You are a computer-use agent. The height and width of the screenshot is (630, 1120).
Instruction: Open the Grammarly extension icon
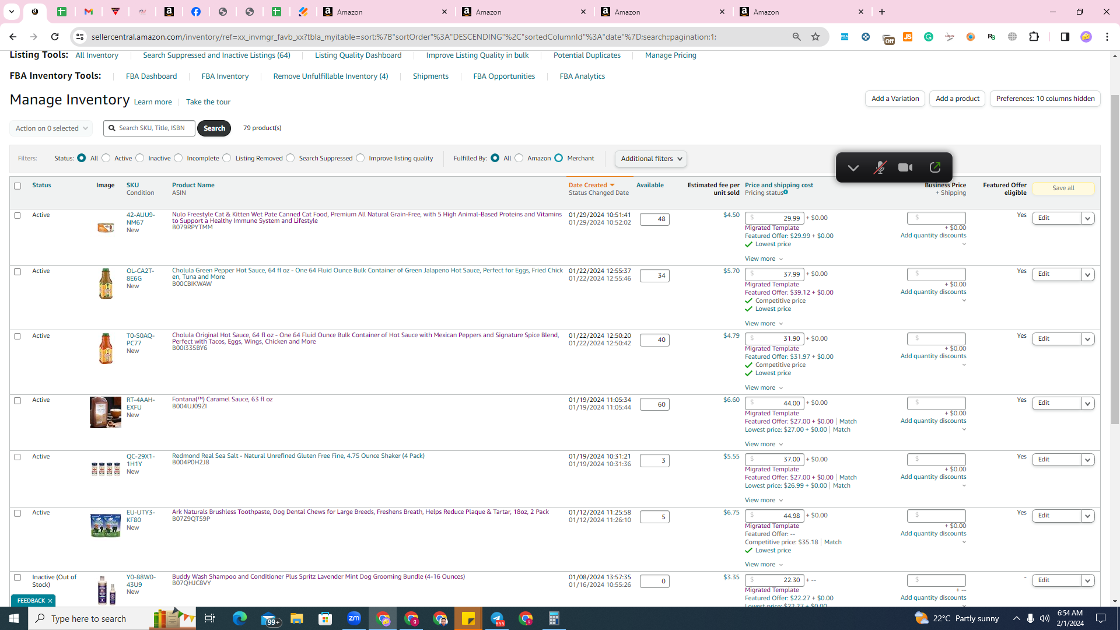pyautogui.click(x=929, y=37)
